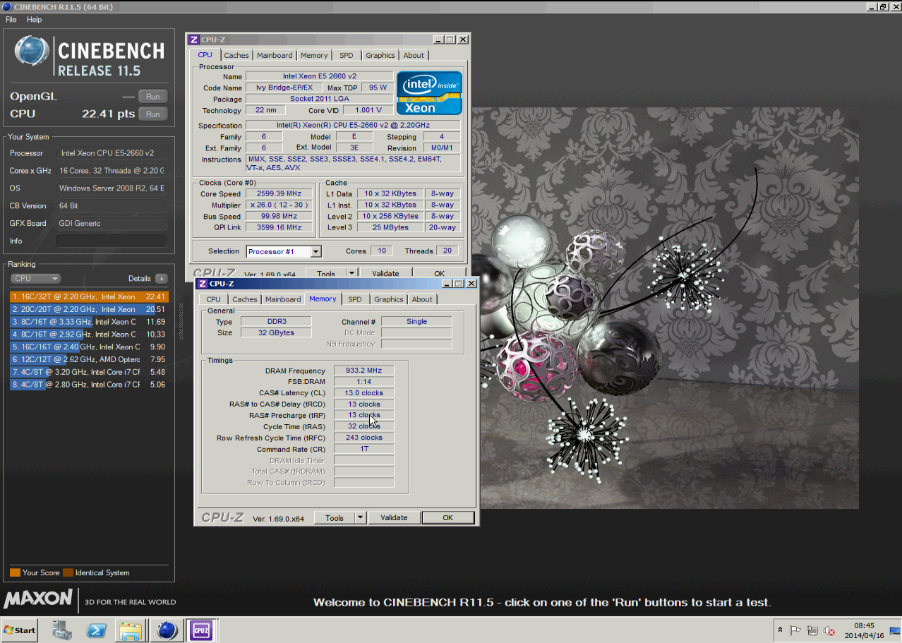Select ranking entry 8C/16T @ 3.33 GHz
Image resolution: width=902 pixels, height=643 pixels.
[x=89, y=322]
